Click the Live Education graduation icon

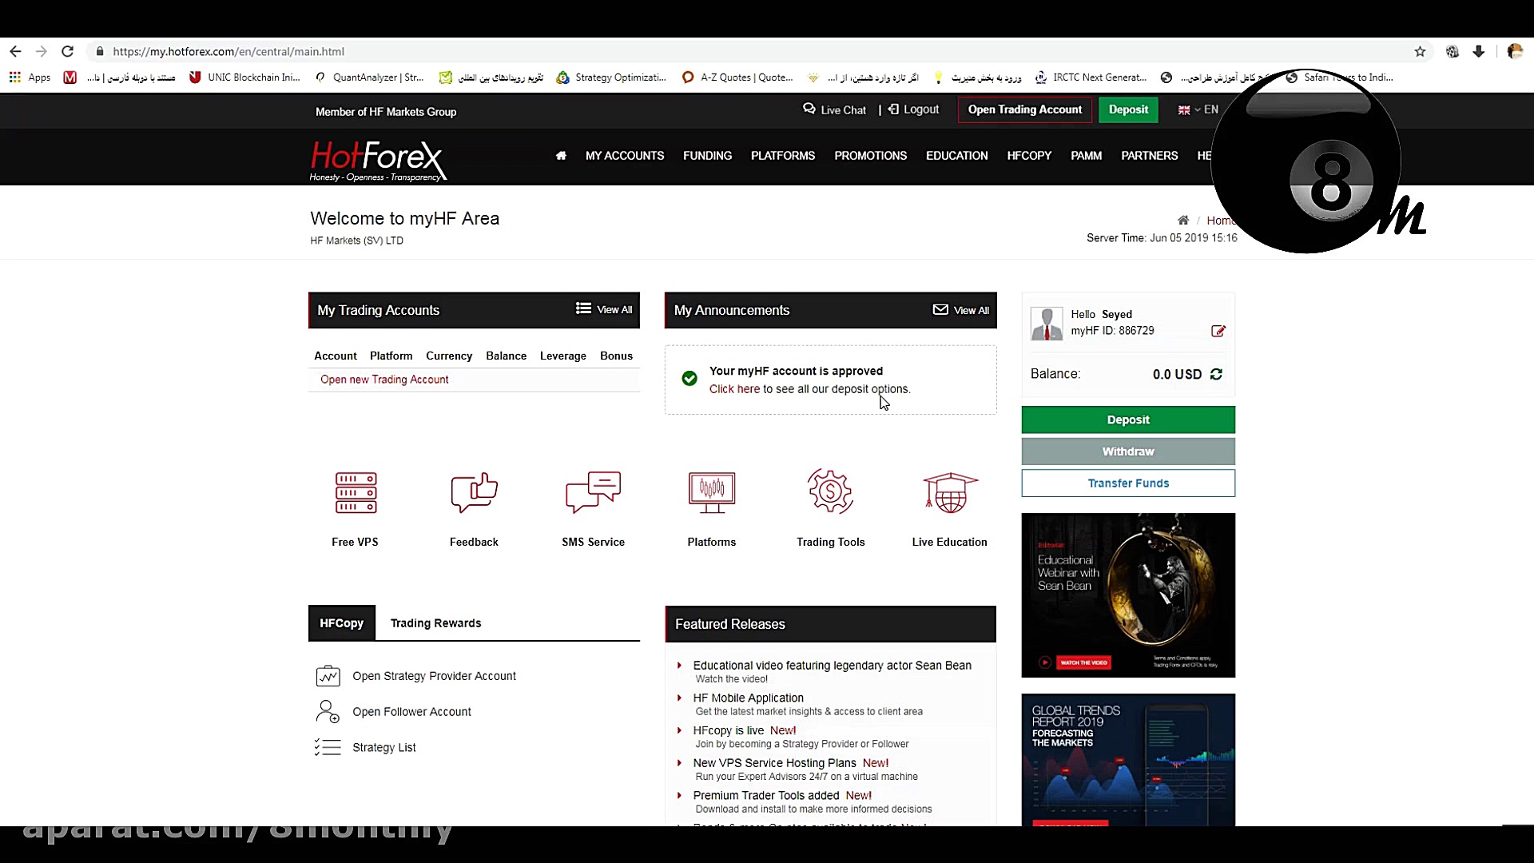tap(950, 492)
